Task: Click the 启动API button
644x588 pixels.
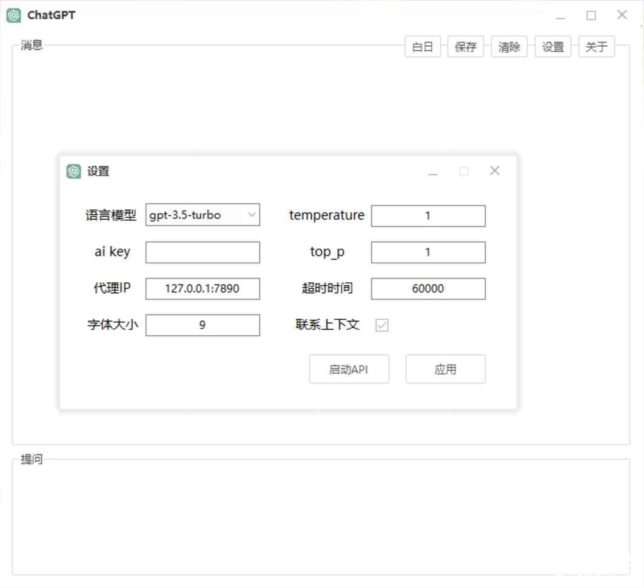Action: (x=349, y=369)
